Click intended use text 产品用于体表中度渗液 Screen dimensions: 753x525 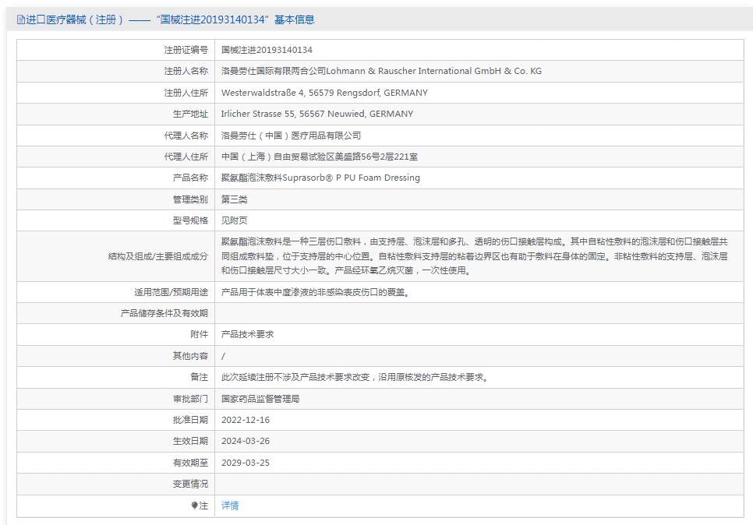[x=315, y=292]
